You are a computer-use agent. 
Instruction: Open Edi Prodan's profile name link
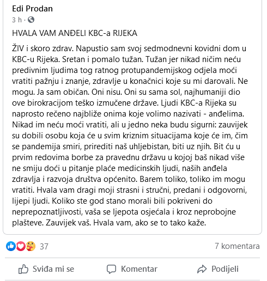(x=32, y=9)
